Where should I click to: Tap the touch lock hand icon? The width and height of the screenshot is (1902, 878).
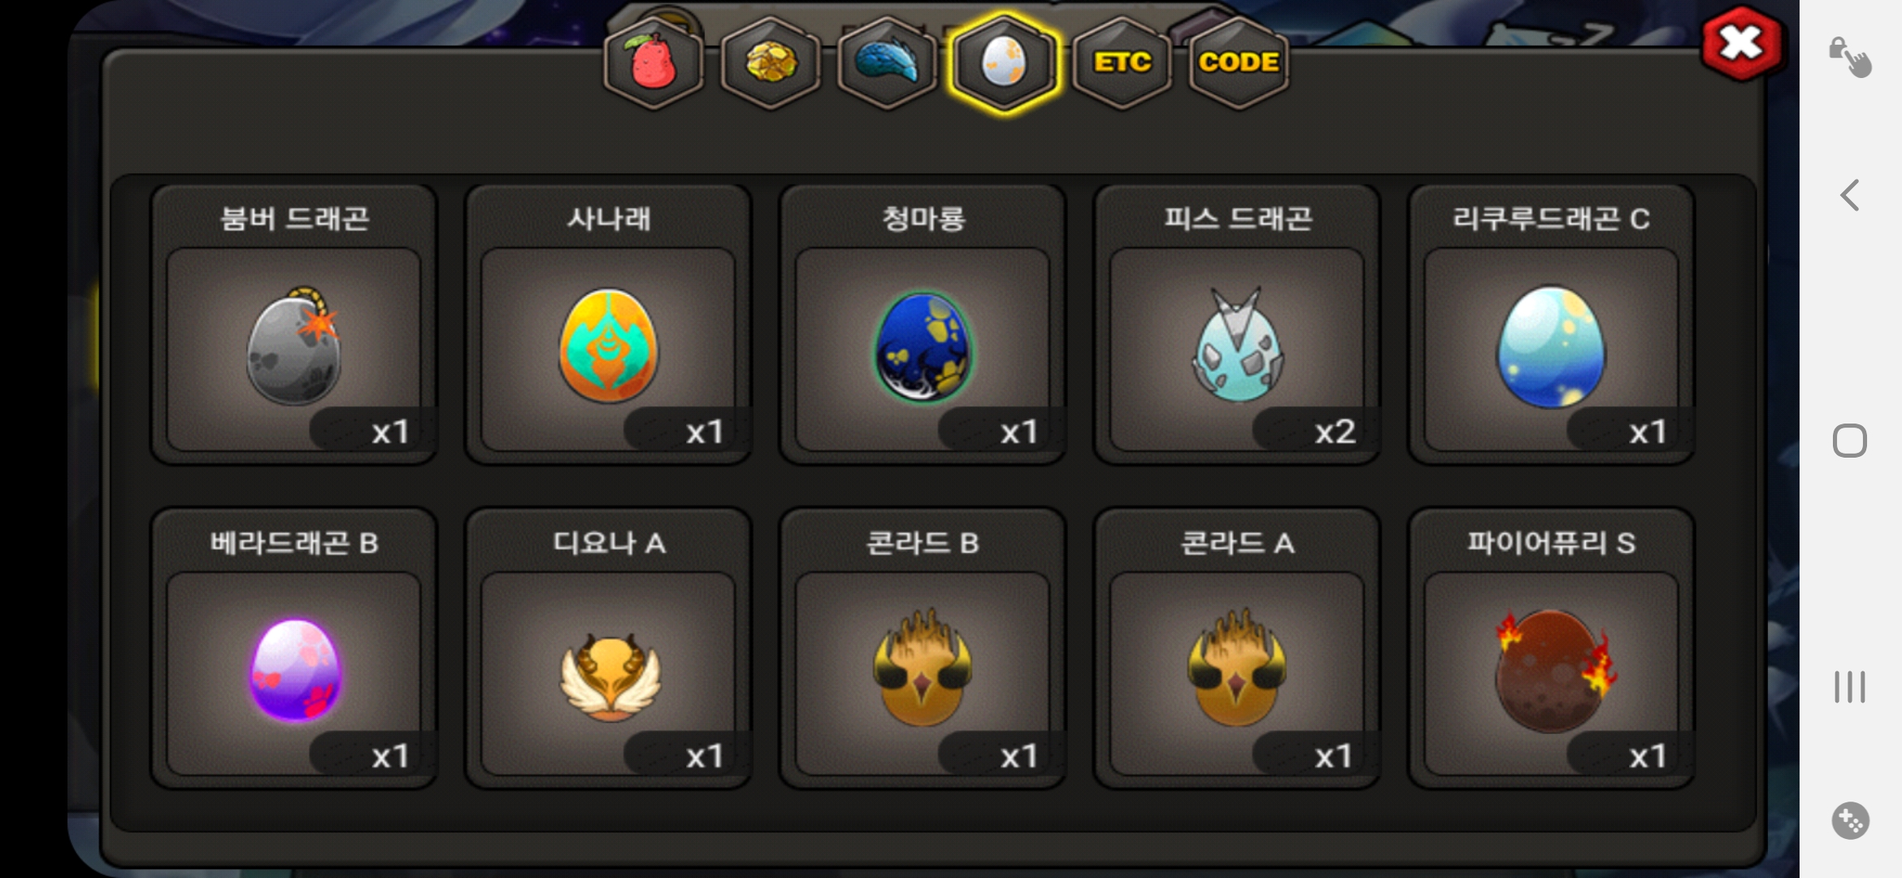click(1850, 57)
